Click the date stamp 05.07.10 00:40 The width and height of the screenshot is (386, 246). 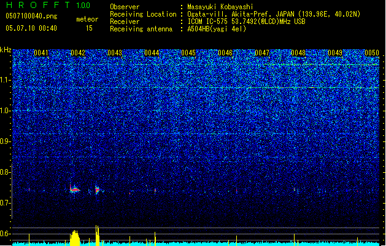(31, 28)
